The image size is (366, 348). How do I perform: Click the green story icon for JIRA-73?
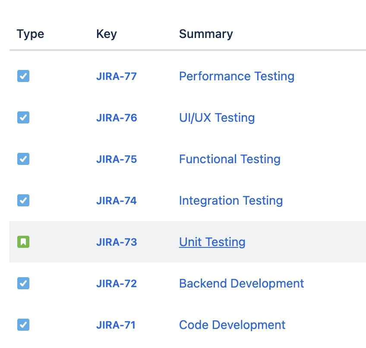point(23,242)
